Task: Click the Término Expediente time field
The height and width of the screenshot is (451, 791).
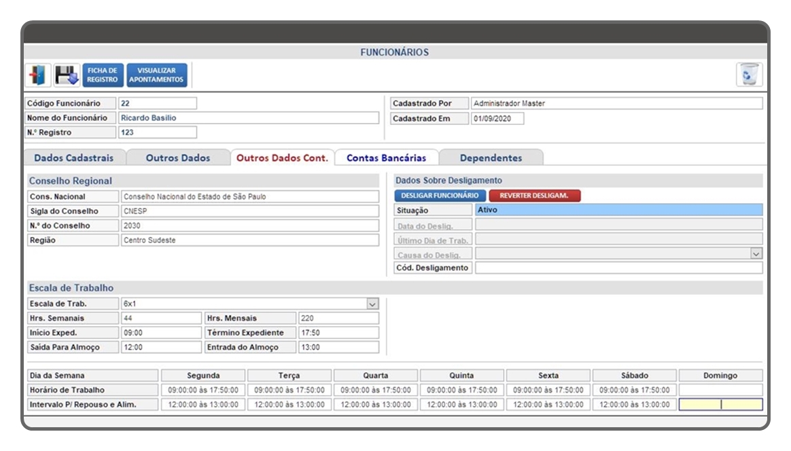Action: pos(338,333)
